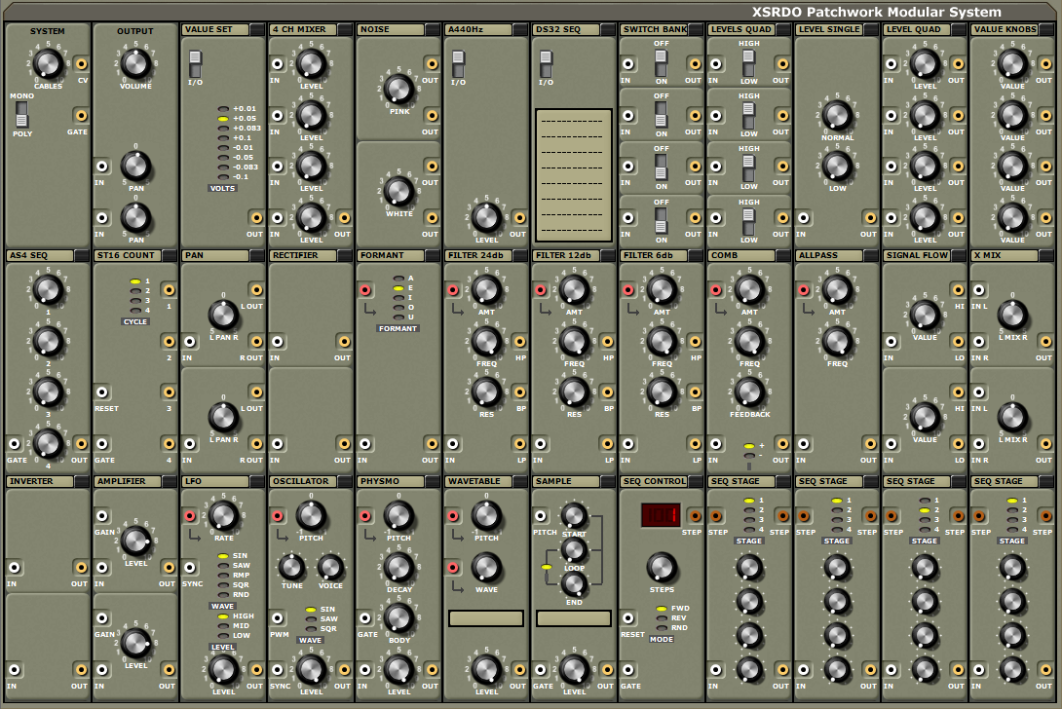Click the BP output jack on FILTER 24db

click(x=519, y=392)
